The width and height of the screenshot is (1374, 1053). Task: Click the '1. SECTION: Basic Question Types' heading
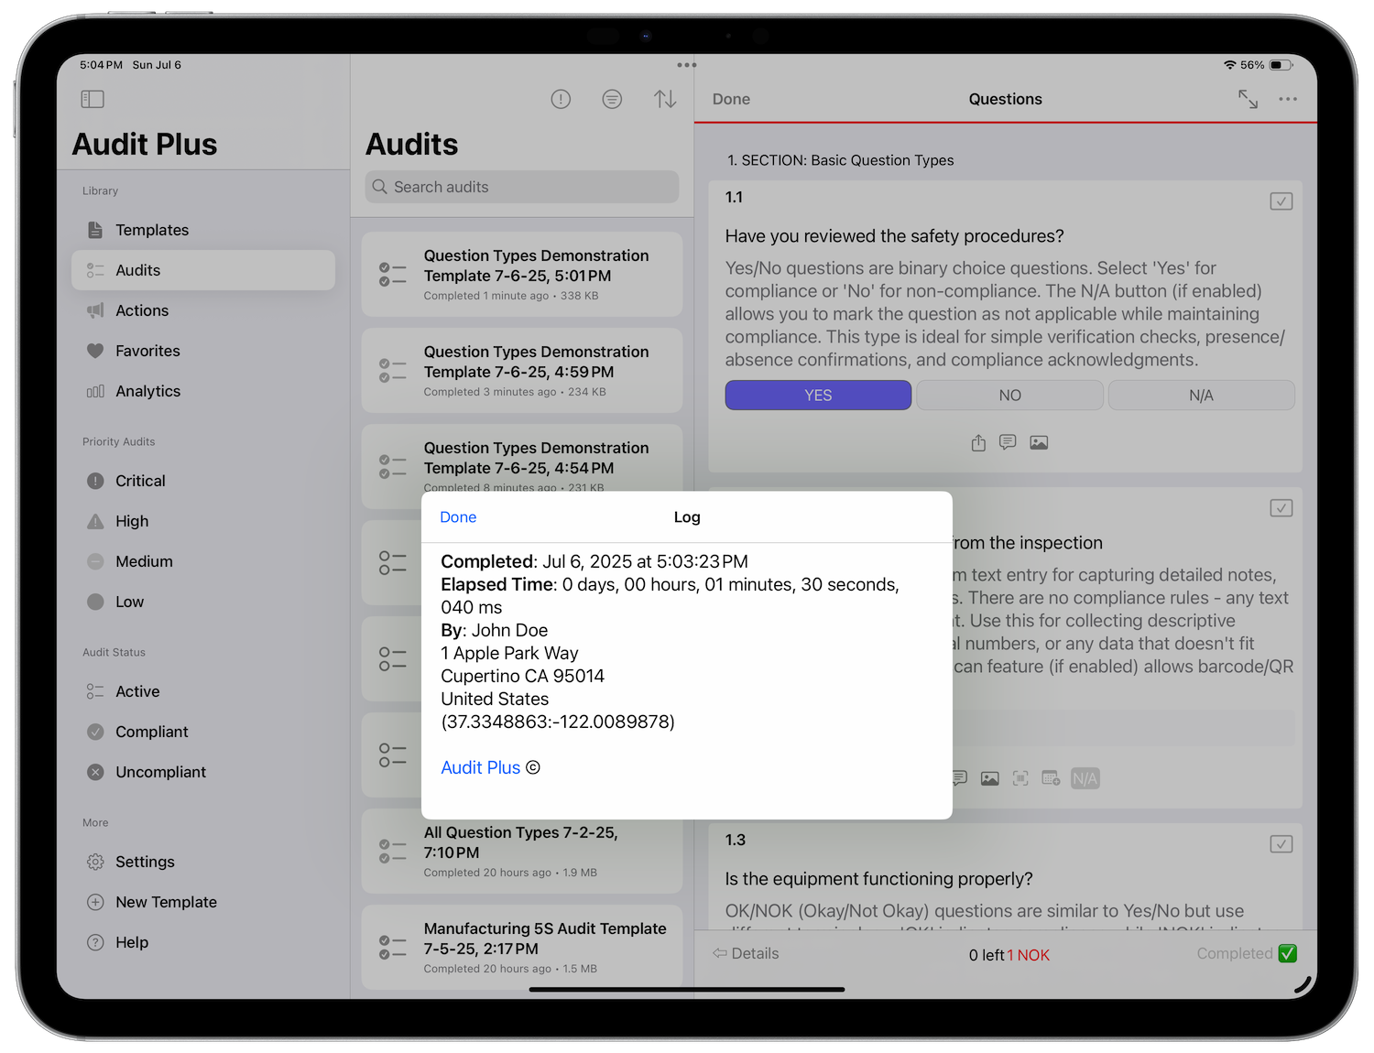tap(841, 160)
